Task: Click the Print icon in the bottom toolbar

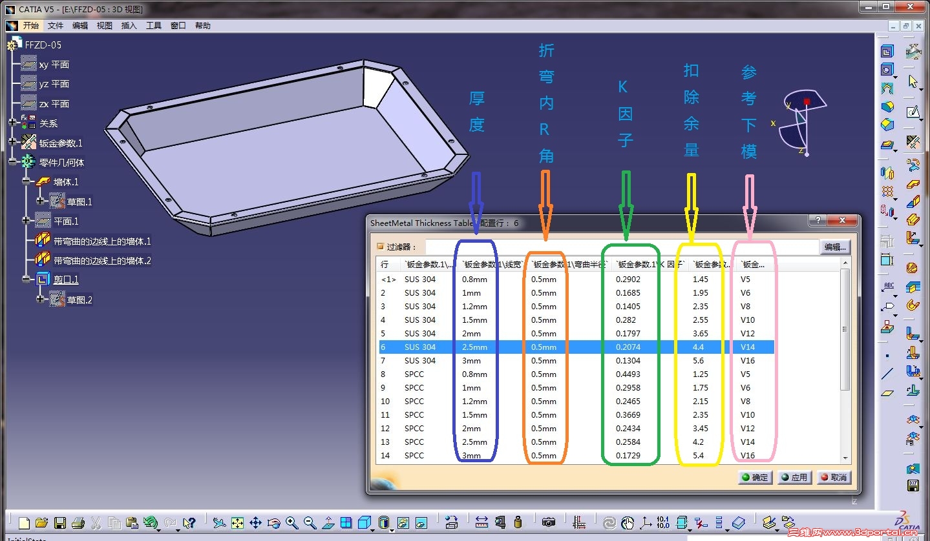Action: click(78, 522)
